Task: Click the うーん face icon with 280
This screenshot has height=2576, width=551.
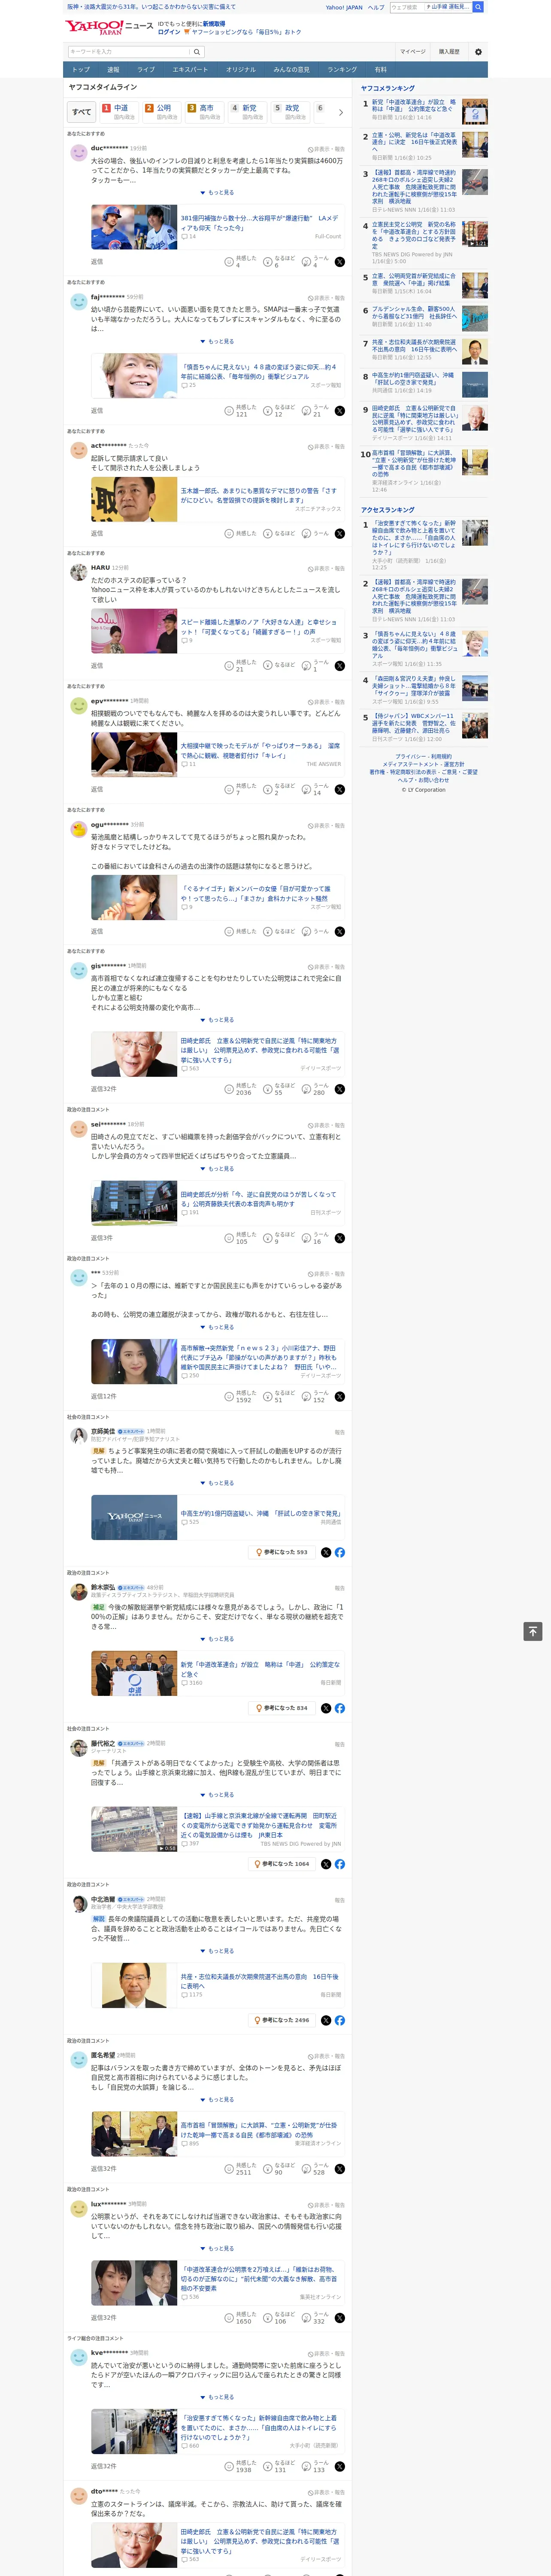Action: point(306,1089)
